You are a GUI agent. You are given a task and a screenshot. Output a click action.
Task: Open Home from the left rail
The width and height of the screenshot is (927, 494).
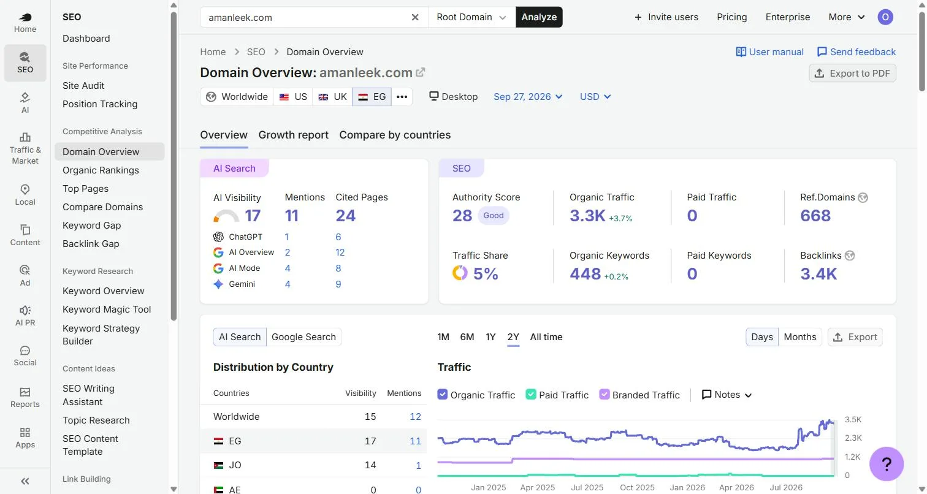(x=25, y=22)
